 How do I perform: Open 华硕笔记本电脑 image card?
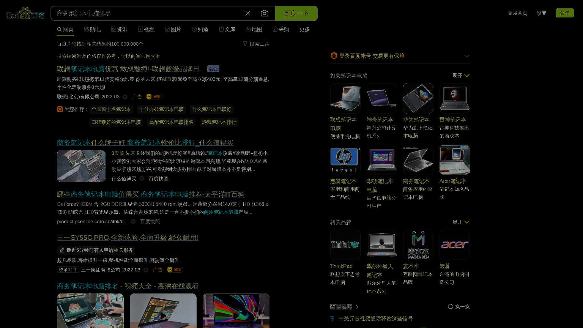point(382,160)
